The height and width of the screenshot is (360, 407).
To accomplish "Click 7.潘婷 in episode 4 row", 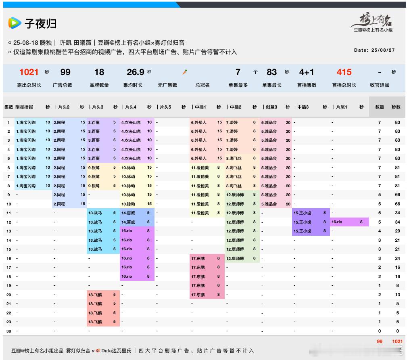I will pyautogui.click(x=232, y=150).
